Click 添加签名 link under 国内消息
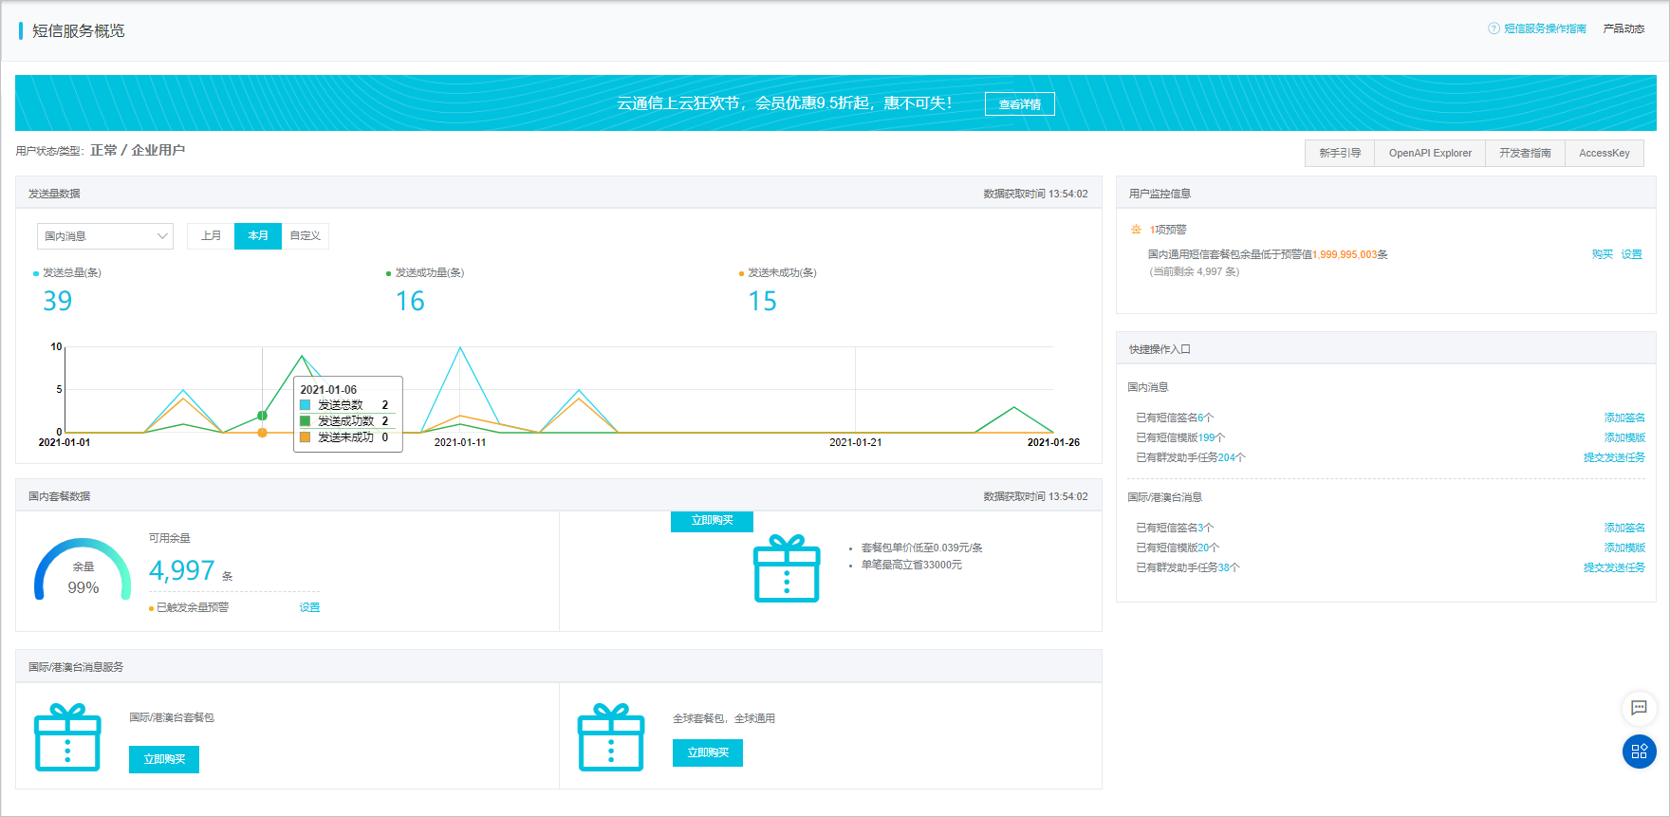The height and width of the screenshot is (817, 1670). click(1624, 418)
